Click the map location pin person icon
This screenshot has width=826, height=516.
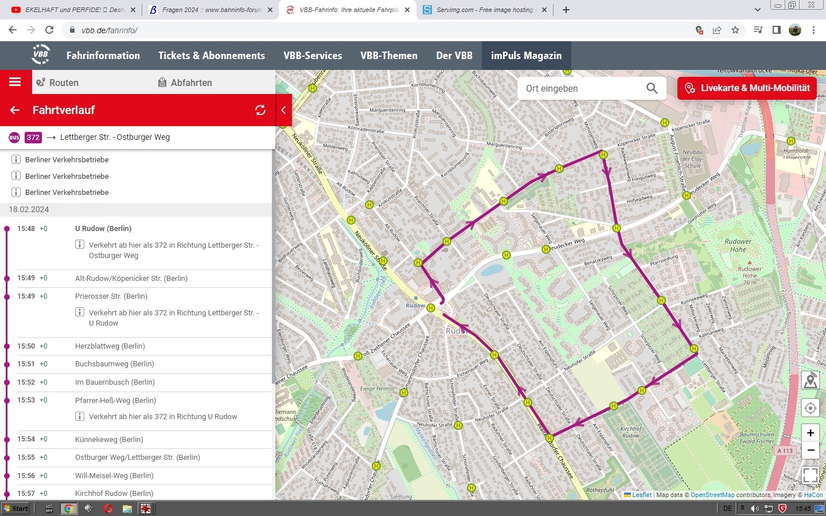[x=810, y=381]
